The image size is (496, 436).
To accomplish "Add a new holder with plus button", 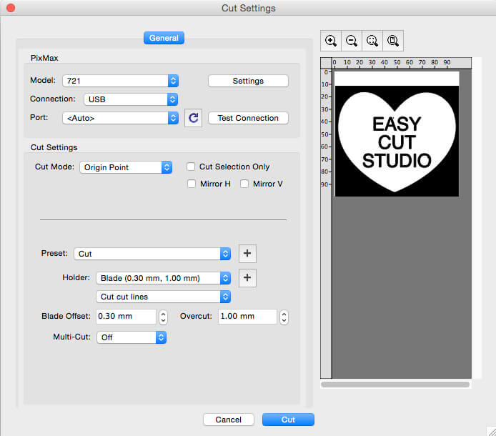I will (x=247, y=278).
